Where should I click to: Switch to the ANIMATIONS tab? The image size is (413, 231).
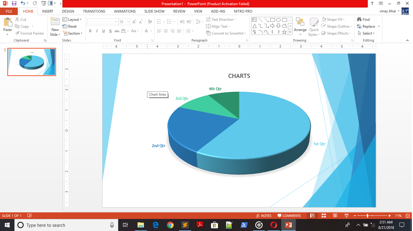tap(125, 11)
